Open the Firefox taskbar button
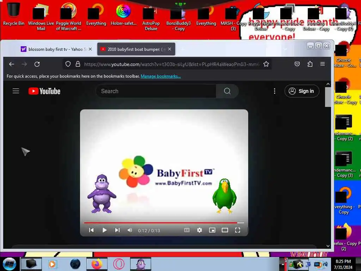The image size is (361, 271). tap(97, 264)
